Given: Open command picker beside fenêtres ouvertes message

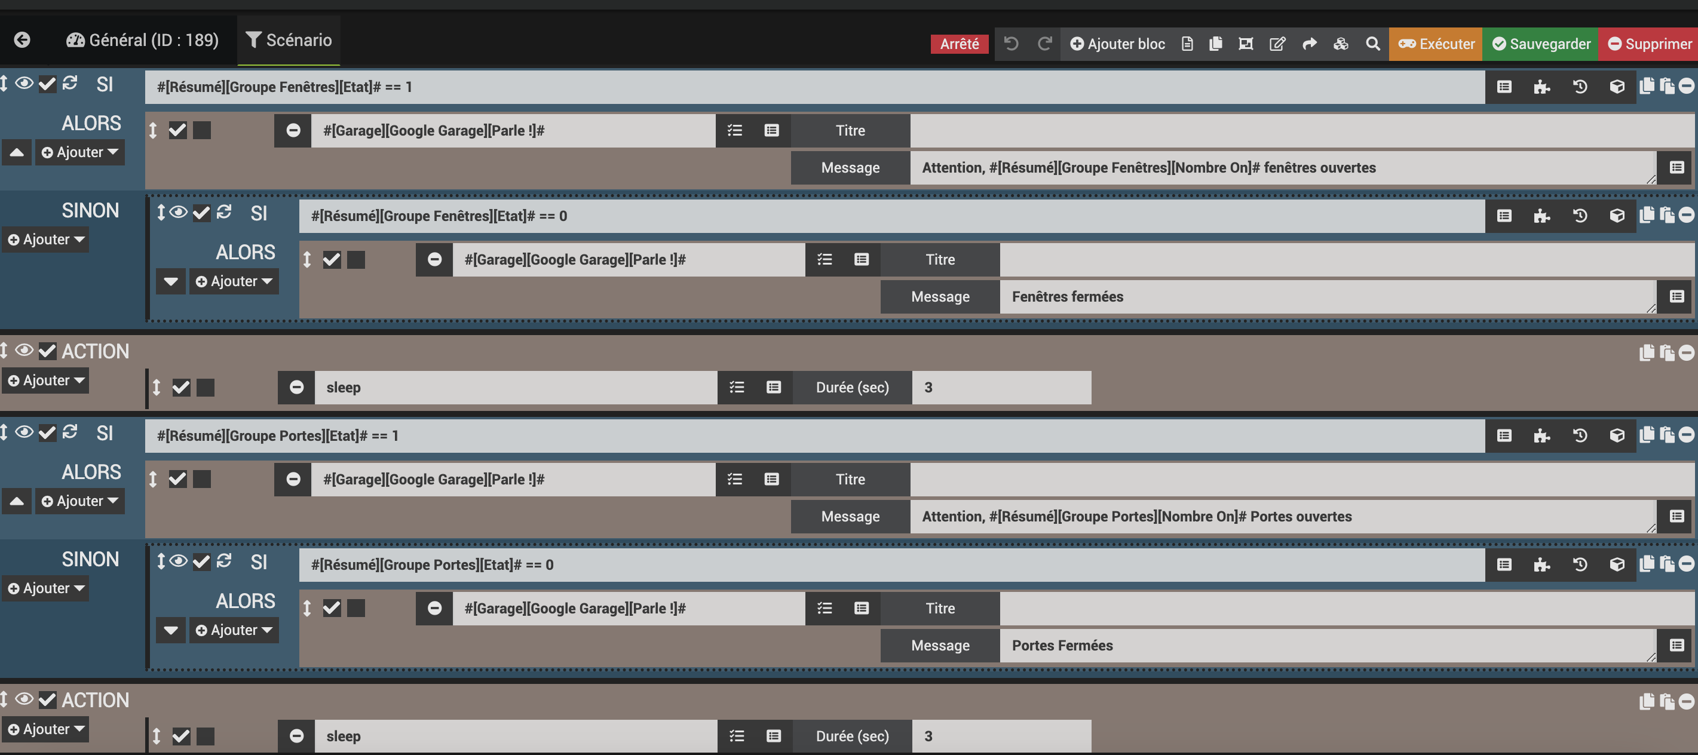Looking at the screenshot, I should (1677, 168).
